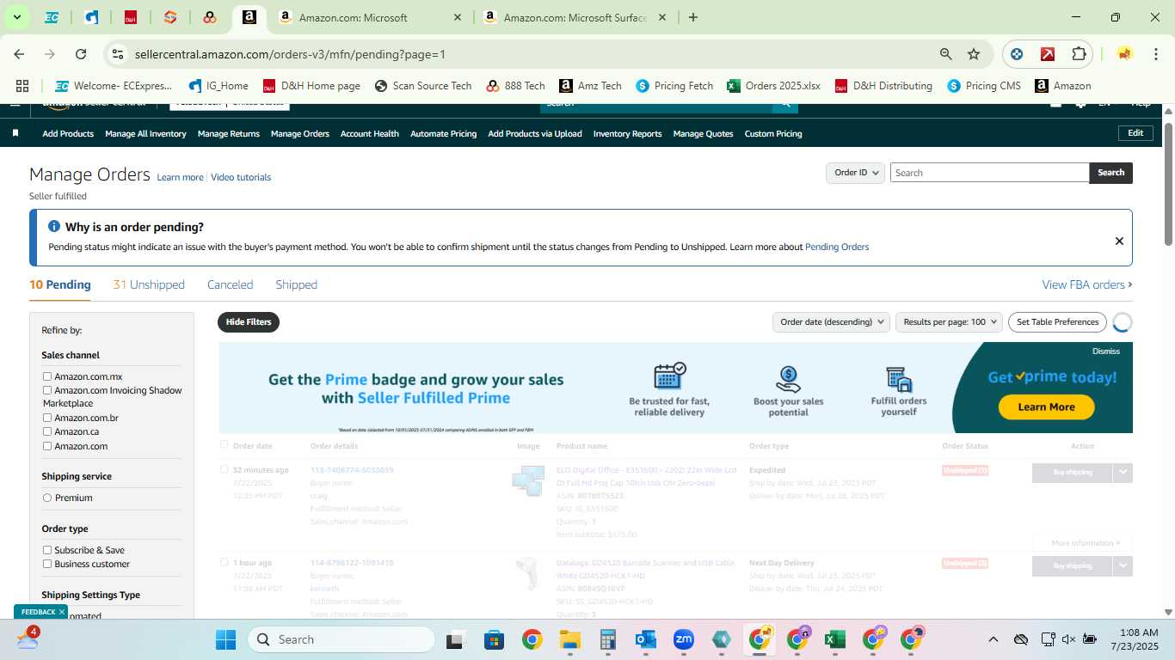Open the Automate Pricing menu item

coord(443,134)
